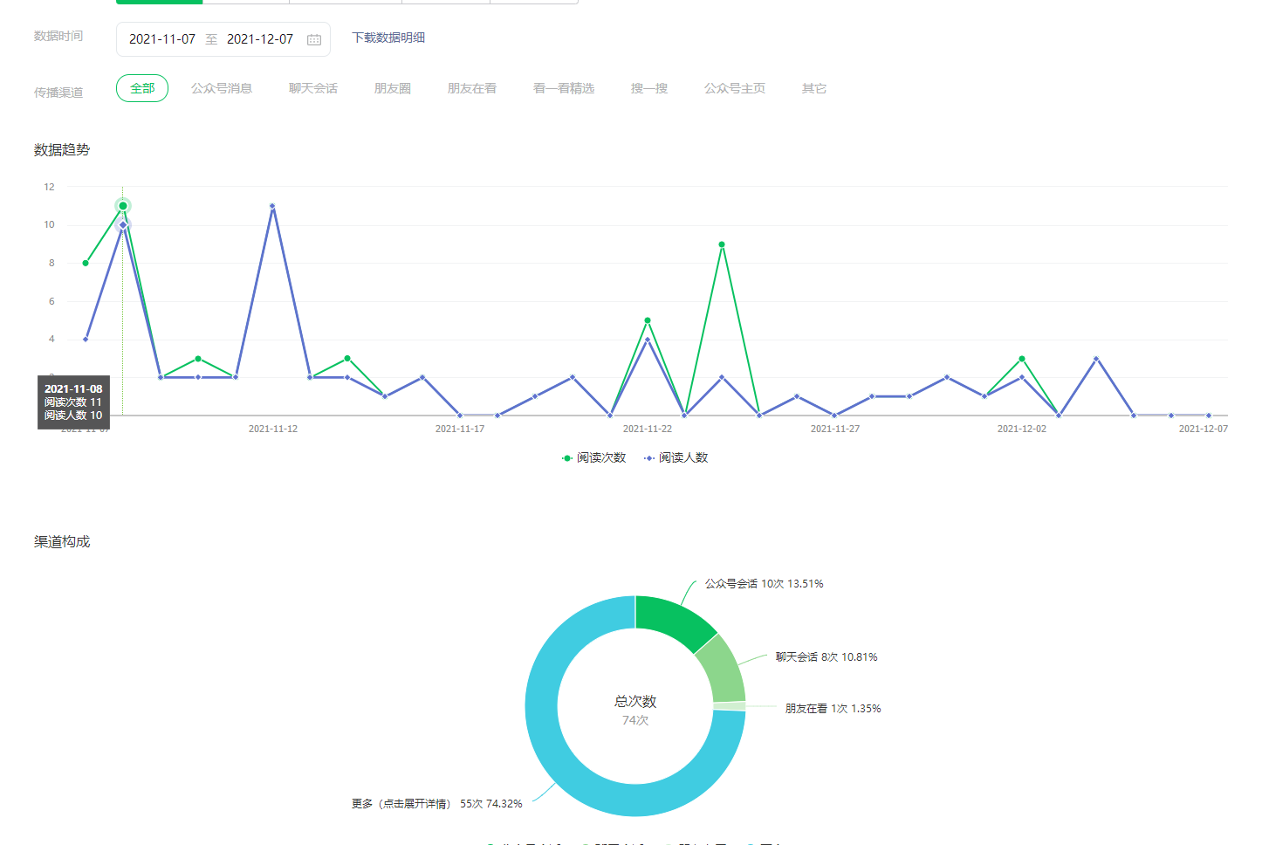Switch to the 朋友在看 channel filter
Image resolution: width=1262 pixels, height=845 pixels.
coord(472,88)
